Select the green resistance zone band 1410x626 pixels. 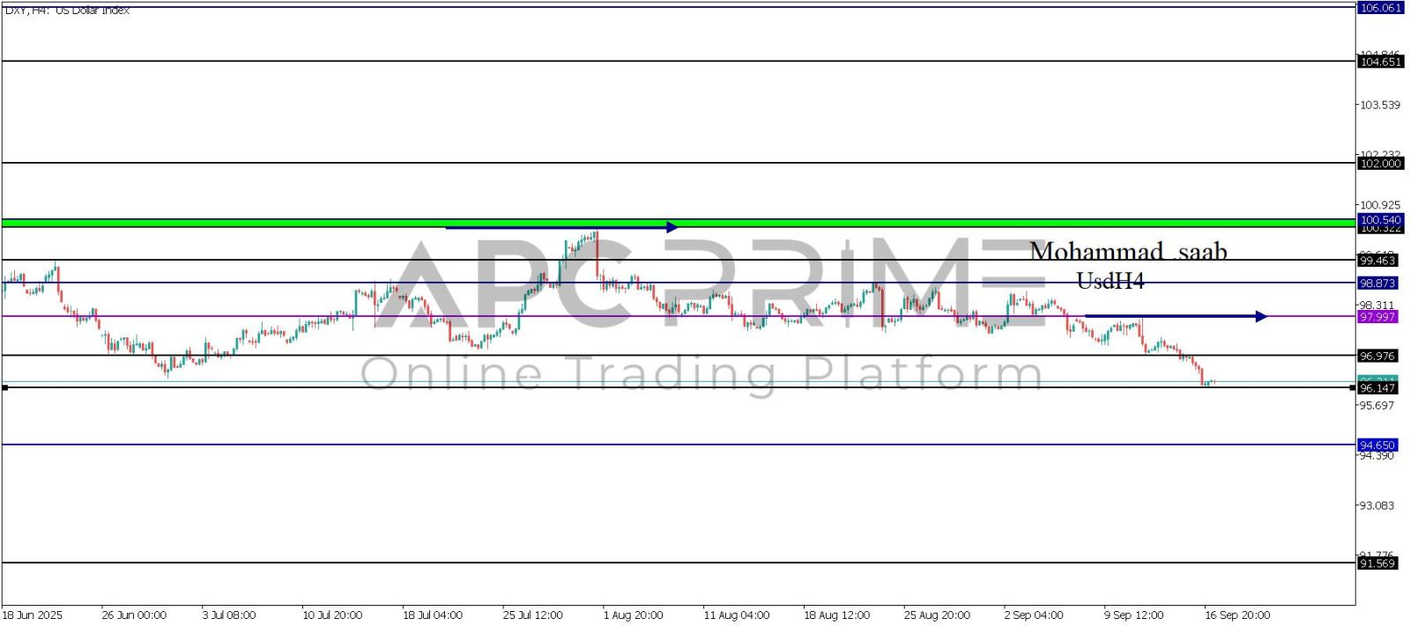coord(264,223)
